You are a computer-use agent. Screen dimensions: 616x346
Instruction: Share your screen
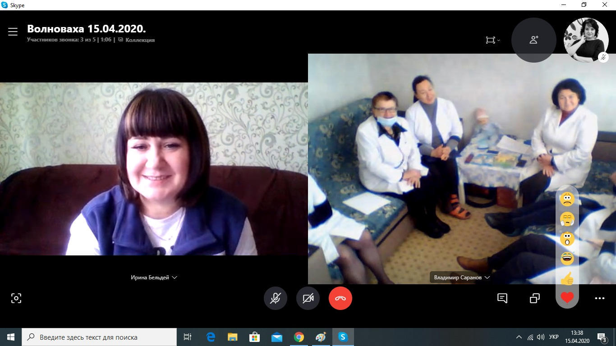(x=535, y=298)
